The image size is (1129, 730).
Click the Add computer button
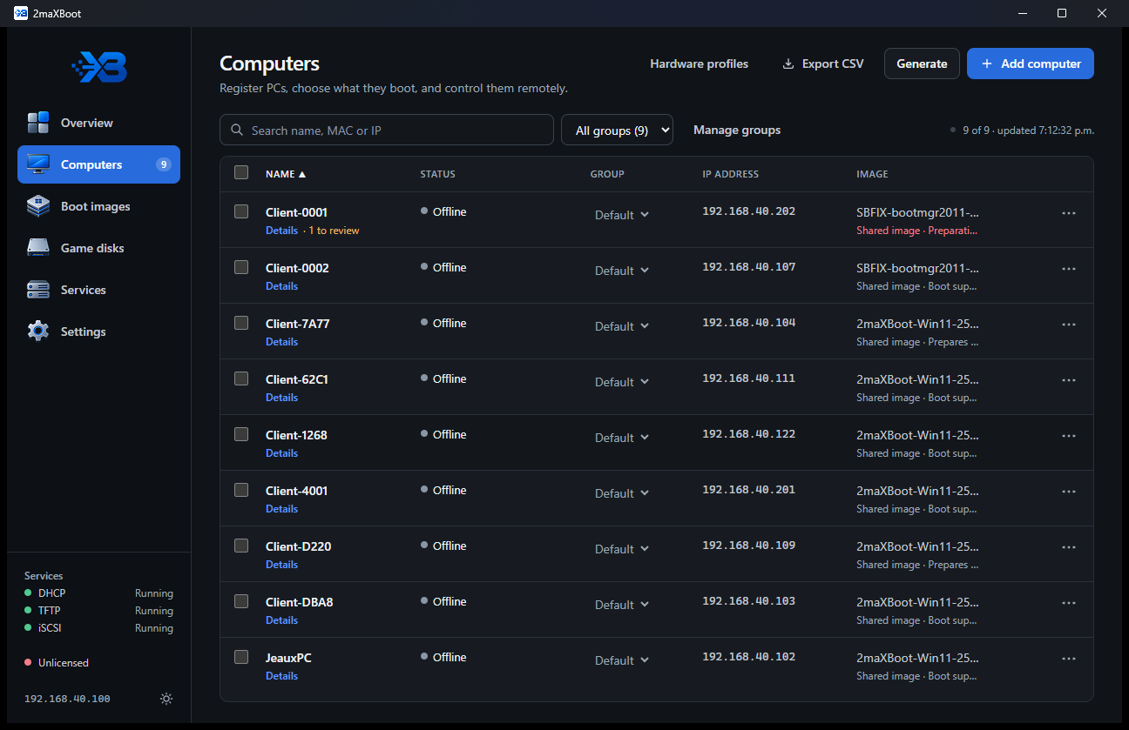1031,64
